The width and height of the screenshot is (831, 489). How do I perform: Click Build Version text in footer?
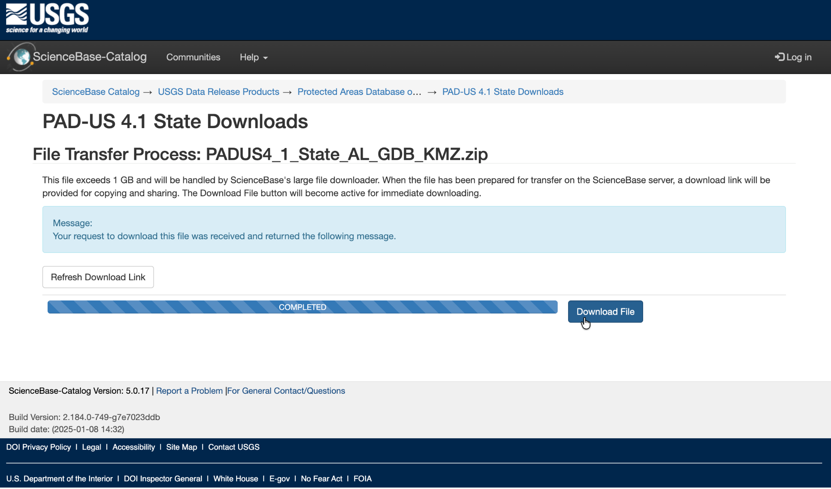click(x=84, y=417)
